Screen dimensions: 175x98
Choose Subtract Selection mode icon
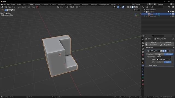pos(10,10)
